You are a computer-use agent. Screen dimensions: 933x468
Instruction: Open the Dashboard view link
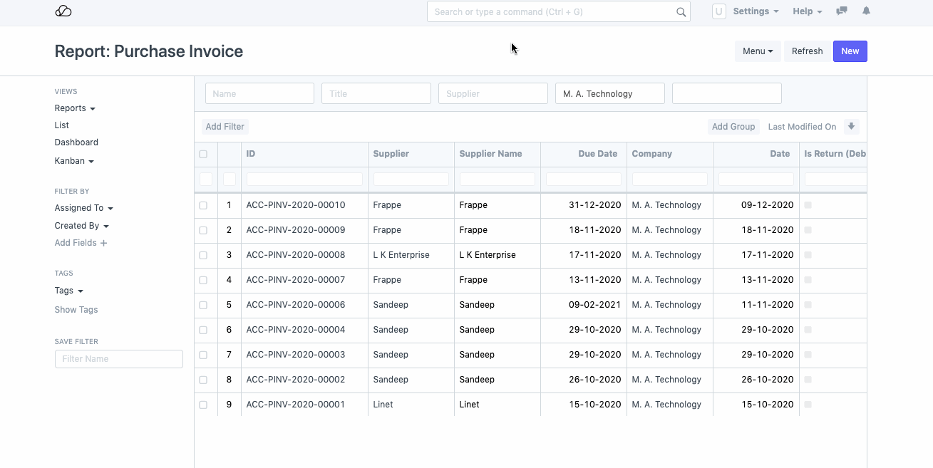(x=76, y=142)
